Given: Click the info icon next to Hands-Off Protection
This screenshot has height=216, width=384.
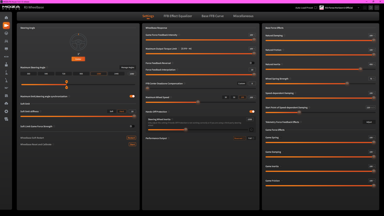Looking at the screenshot, I should point(169,112).
